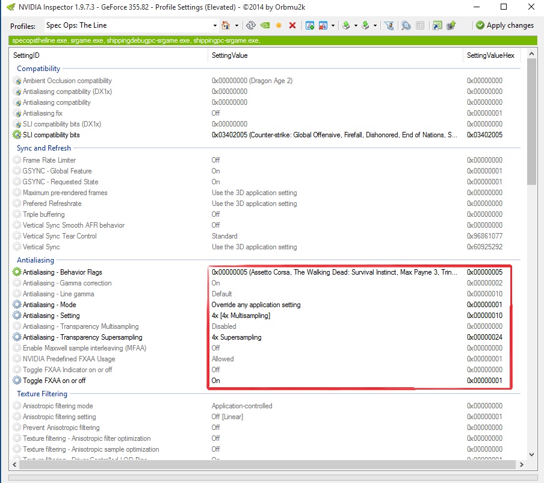Click the 'Off [Linear]' anisotropic setting value
The image size is (544, 483).
click(x=227, y=416)
